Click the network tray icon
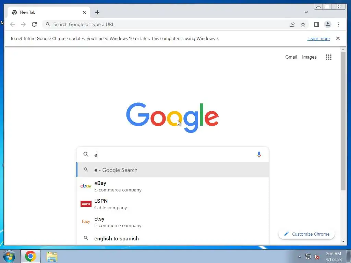Viewport: 351px width, 263px height. point(308,256)
